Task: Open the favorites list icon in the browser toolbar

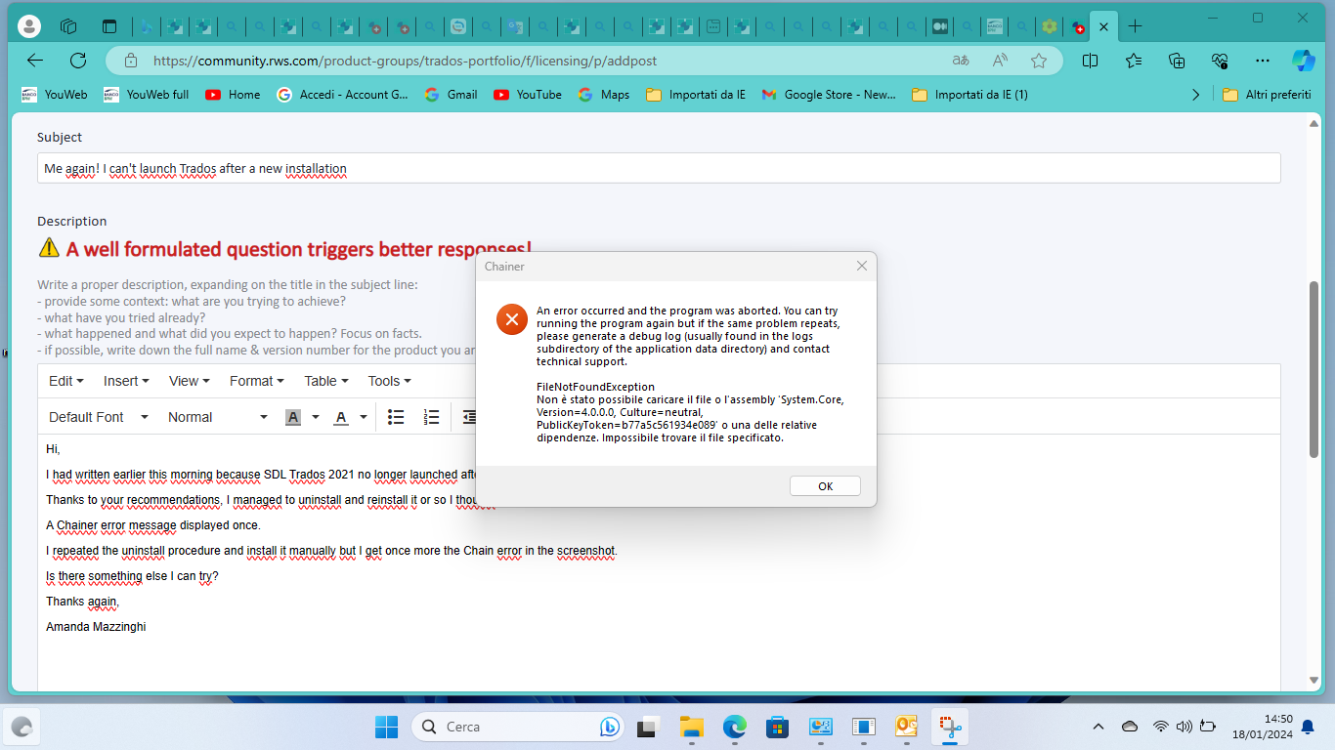Action: 1134,61
